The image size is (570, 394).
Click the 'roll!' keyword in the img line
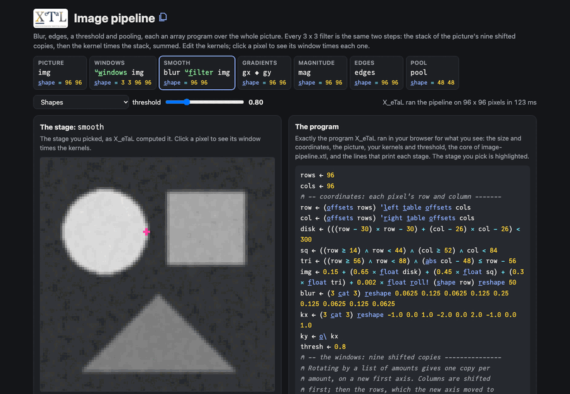click(419, 282)
